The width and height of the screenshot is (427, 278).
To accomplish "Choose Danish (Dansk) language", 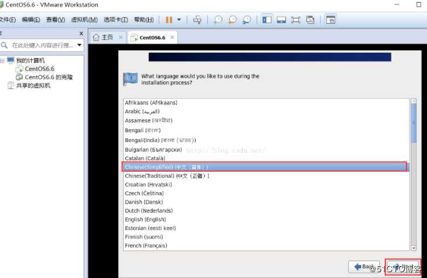I will click(266, 202).
